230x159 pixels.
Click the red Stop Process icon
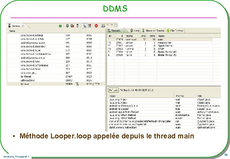click(96, 26)
